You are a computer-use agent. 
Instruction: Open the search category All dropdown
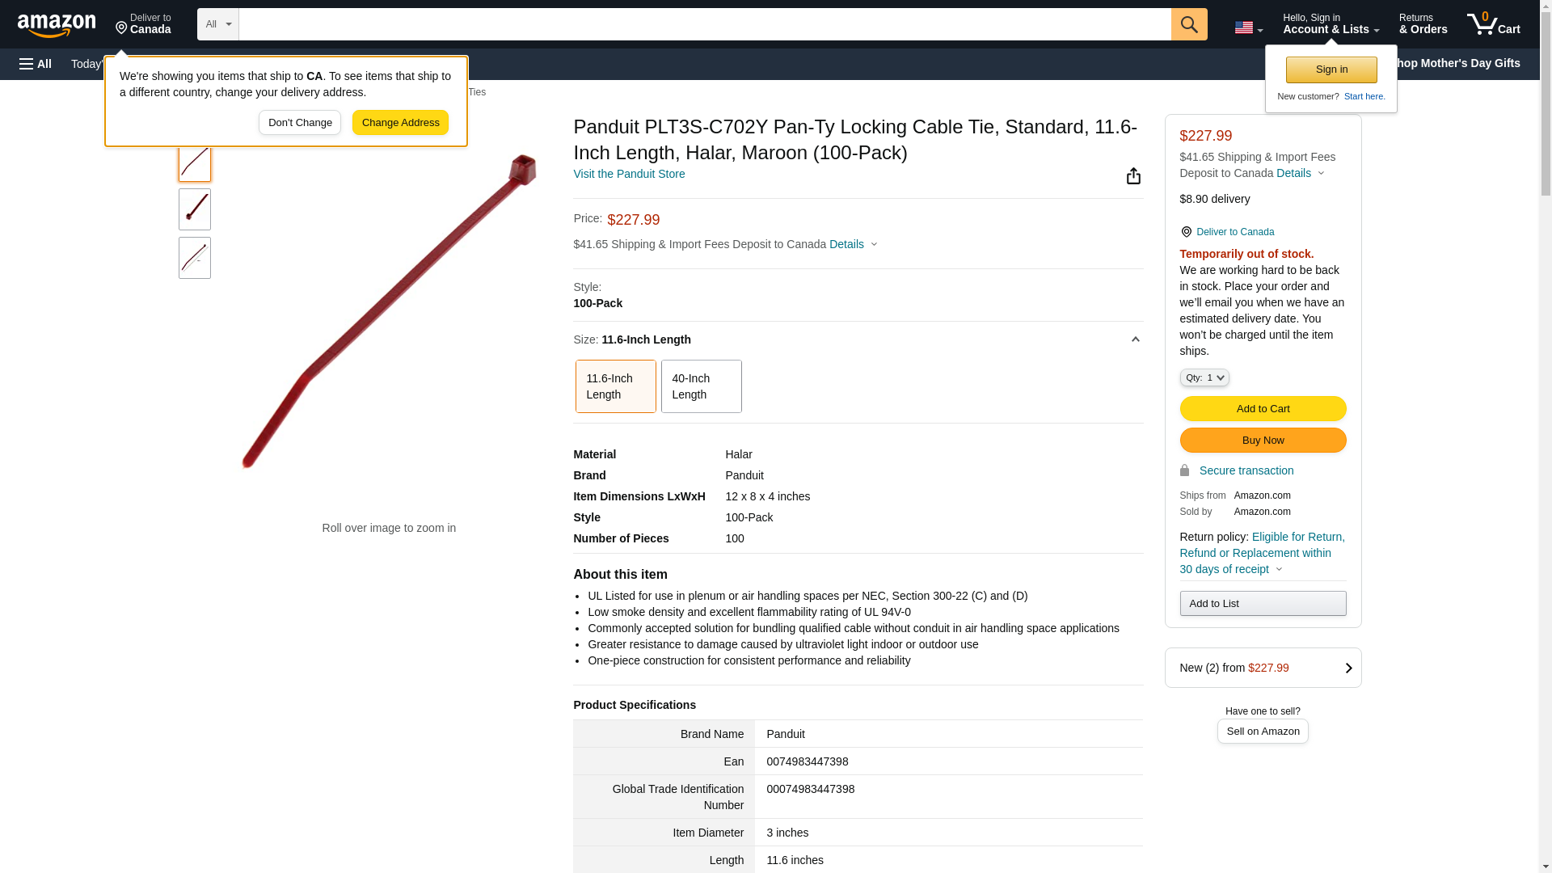point(217,24)
